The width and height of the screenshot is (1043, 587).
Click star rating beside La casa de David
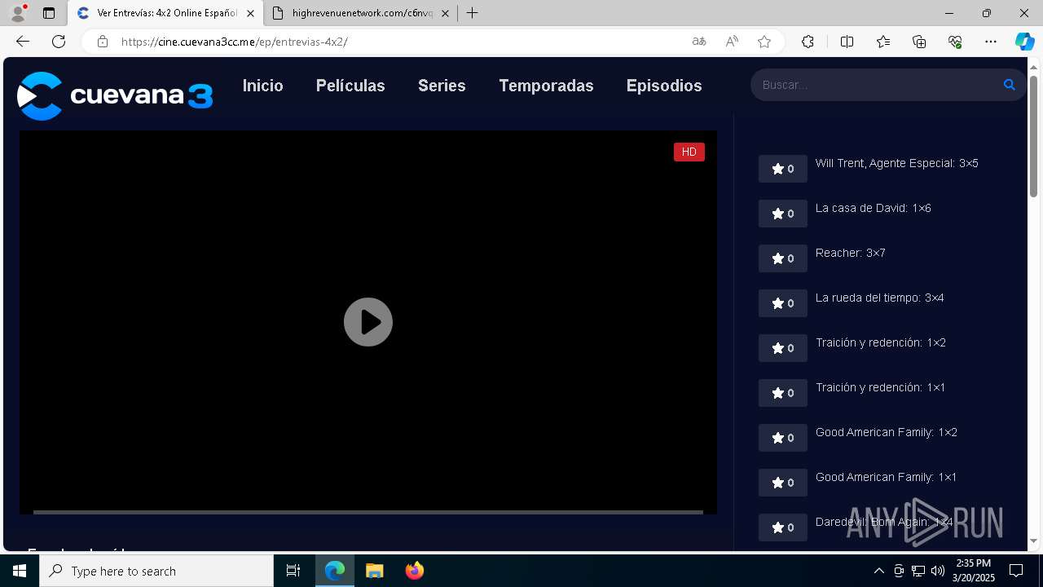[x=783, y=214]
